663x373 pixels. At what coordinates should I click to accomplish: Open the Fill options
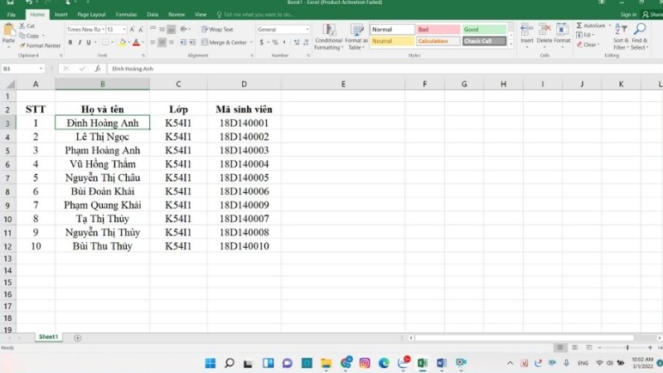tap(585, 35)
